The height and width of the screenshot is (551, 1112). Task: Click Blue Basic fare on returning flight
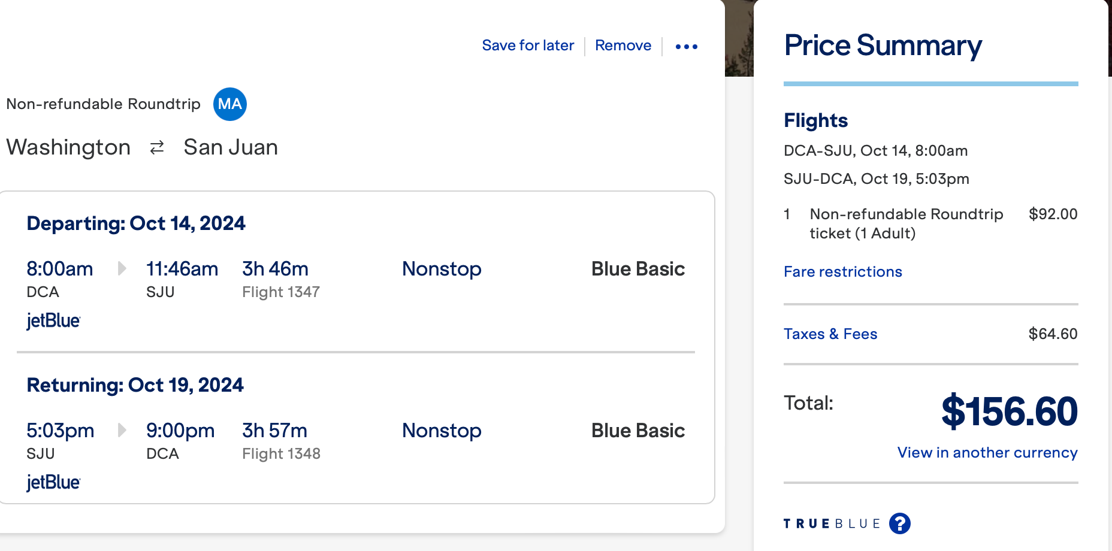click(637, 431)
